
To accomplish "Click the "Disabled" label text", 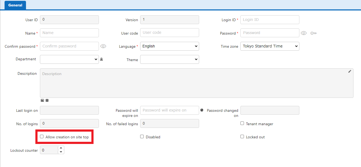I will pyautogui.click(x=153, y=137).
